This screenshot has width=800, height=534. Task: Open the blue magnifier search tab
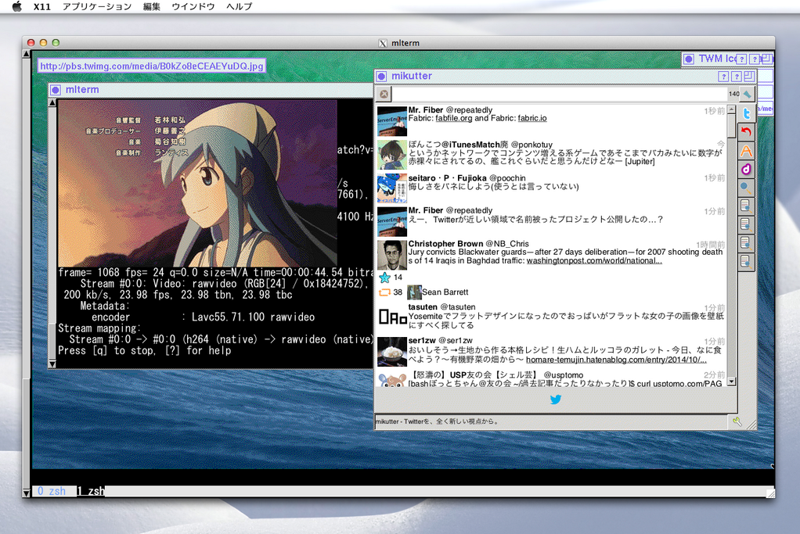tap(747, 188)
